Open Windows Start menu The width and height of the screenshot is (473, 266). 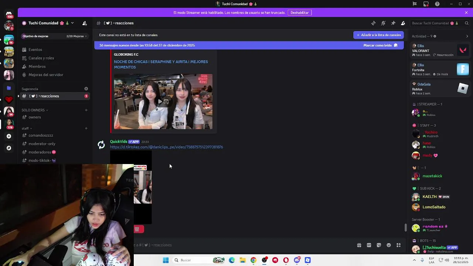[166, 260]
